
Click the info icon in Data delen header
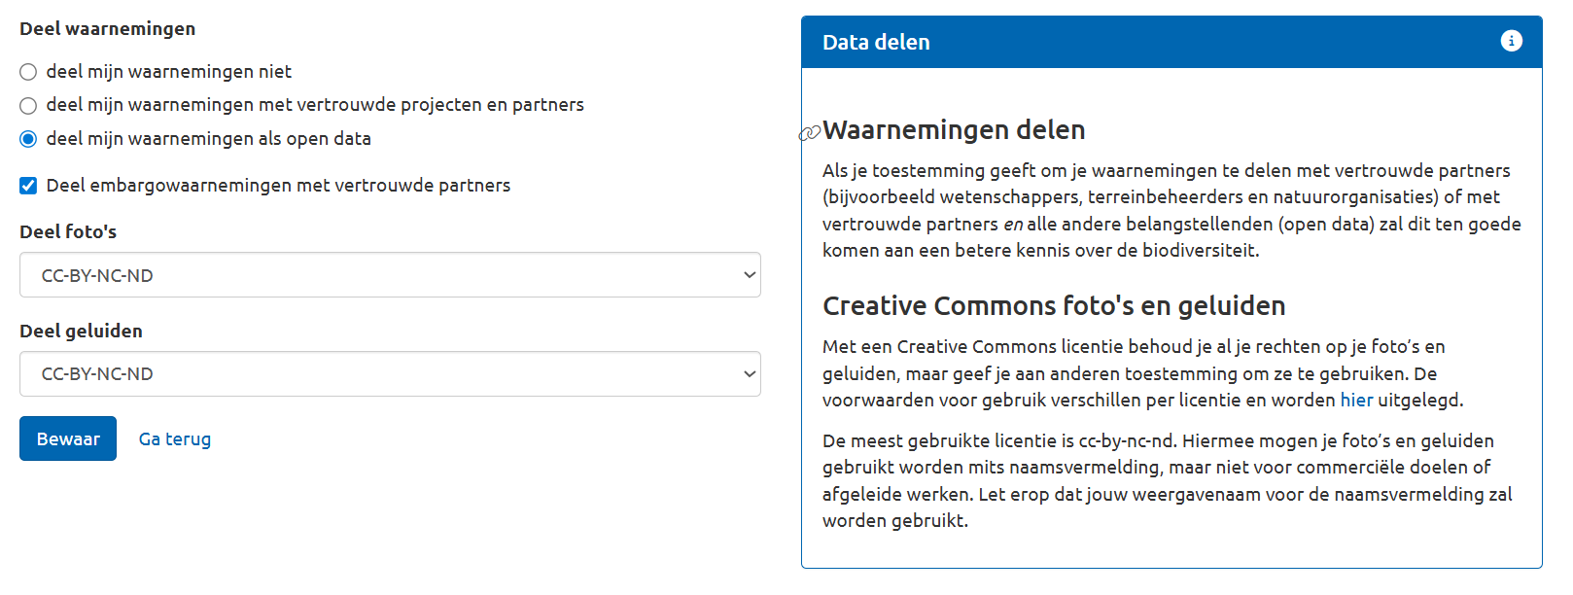coord(1511,41)
